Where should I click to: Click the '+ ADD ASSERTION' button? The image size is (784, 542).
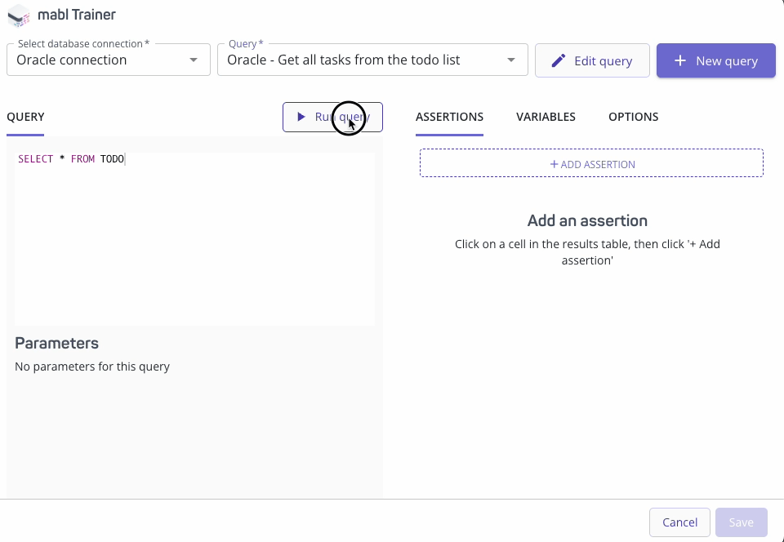coord(591,163)
